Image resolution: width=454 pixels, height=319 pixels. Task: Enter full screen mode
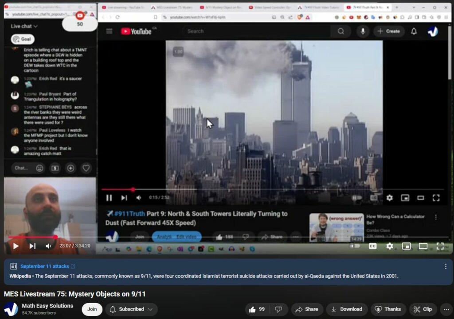click(440, 246)
